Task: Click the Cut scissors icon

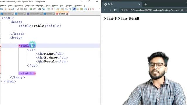Action: 18,9
